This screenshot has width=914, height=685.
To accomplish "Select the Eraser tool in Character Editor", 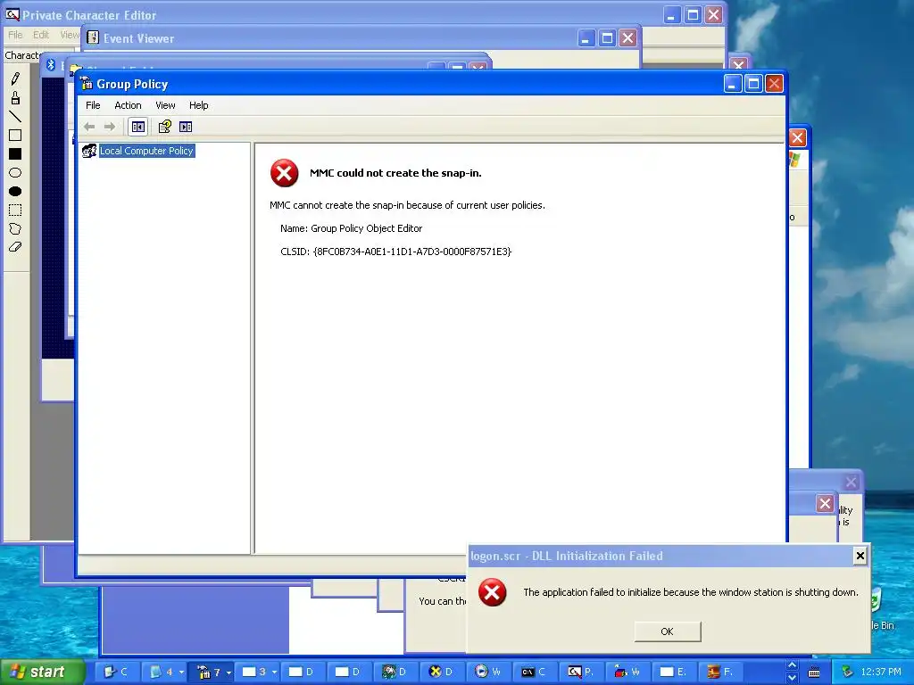I will pyautogui.click(x=15, y=247).
